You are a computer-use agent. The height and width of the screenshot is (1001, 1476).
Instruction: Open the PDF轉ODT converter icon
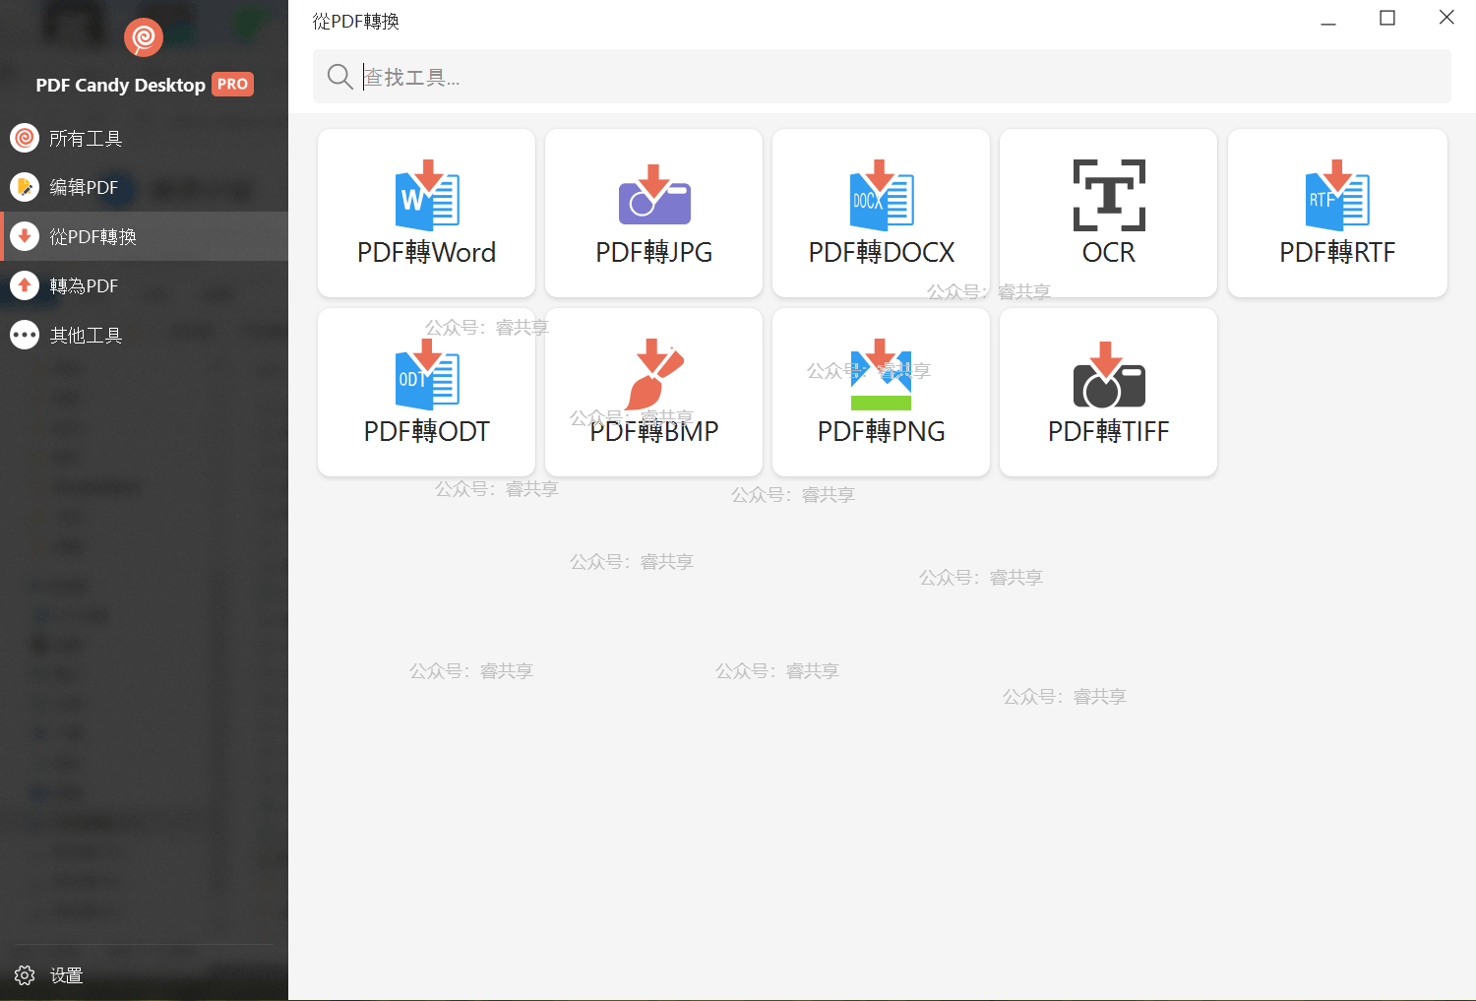[427, 374]
